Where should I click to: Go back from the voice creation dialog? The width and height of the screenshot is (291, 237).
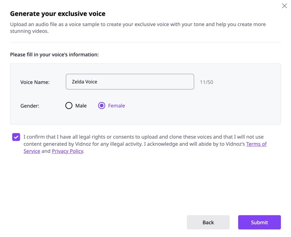[x=208, y=222]
